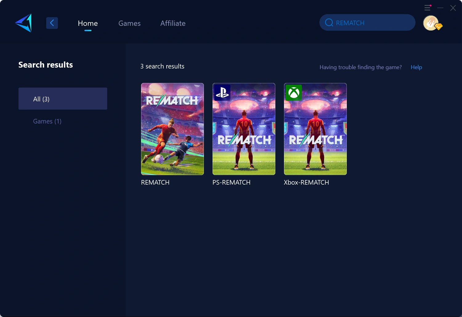
Task: Open the Affiliate tab
Action: click(x=173, y=23)
